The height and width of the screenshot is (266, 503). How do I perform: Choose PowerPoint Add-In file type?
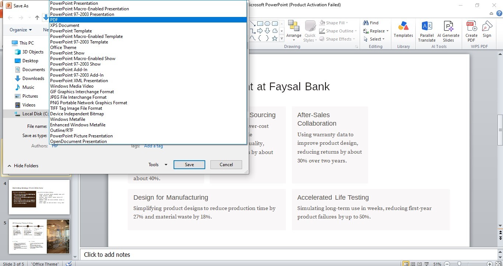pyautogui.click(x=148, y=70)
